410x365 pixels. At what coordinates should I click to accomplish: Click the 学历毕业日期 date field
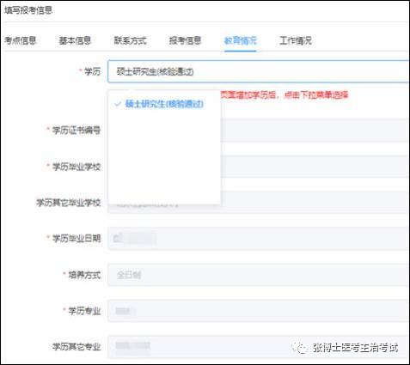[x=259, y=239]
